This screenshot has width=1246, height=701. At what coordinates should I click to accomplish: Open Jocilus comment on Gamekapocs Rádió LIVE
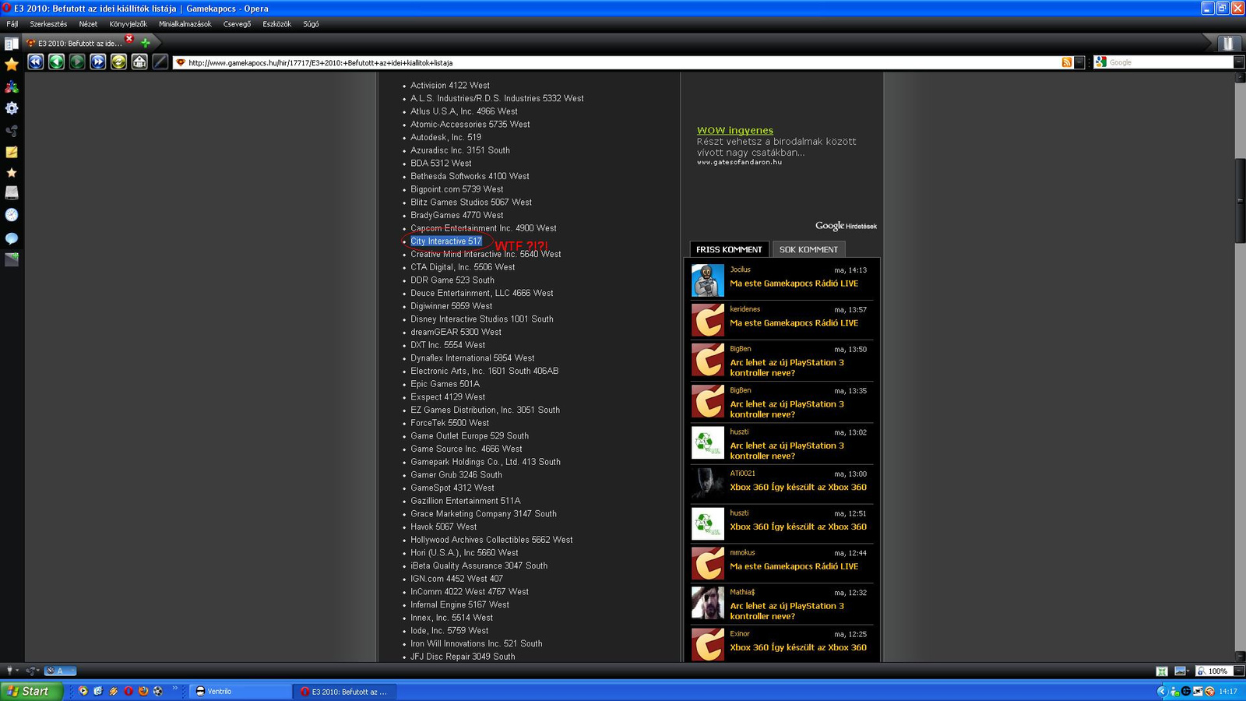point(794,284)
